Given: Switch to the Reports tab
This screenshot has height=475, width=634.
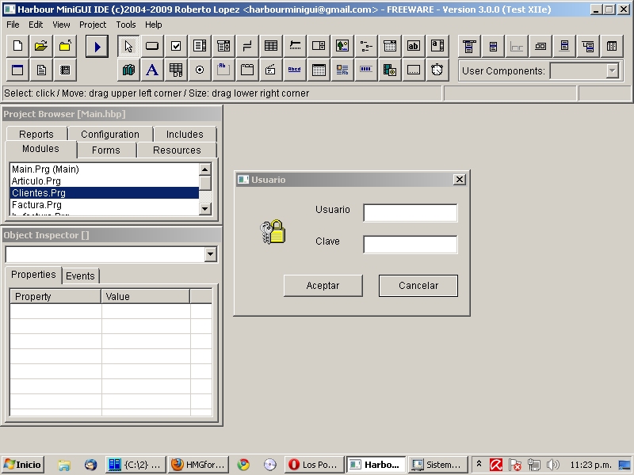Looking at the screenshot, I should [36, 134].
